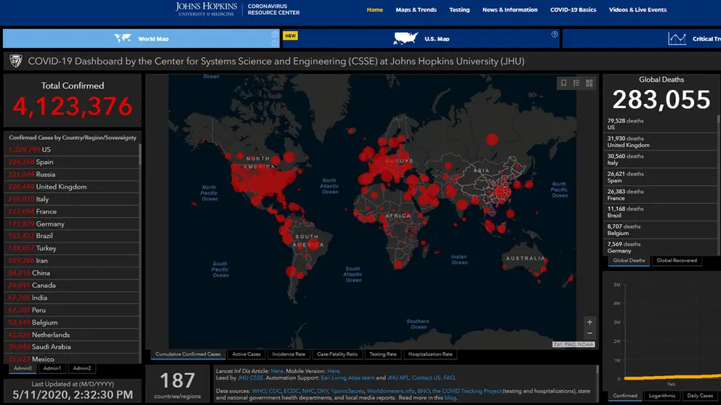Viewport: 721px width, 405px height.
Task: Open the Mobile Version Here link
Action: point(333,371)
